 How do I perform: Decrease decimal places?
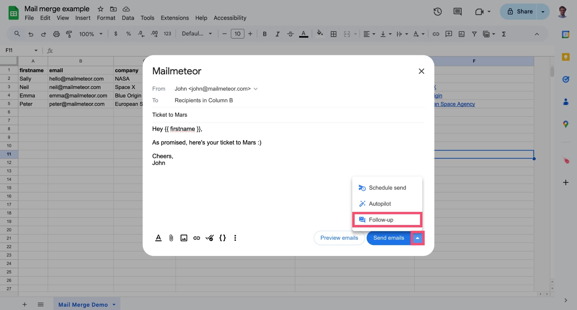click(141, 34)
